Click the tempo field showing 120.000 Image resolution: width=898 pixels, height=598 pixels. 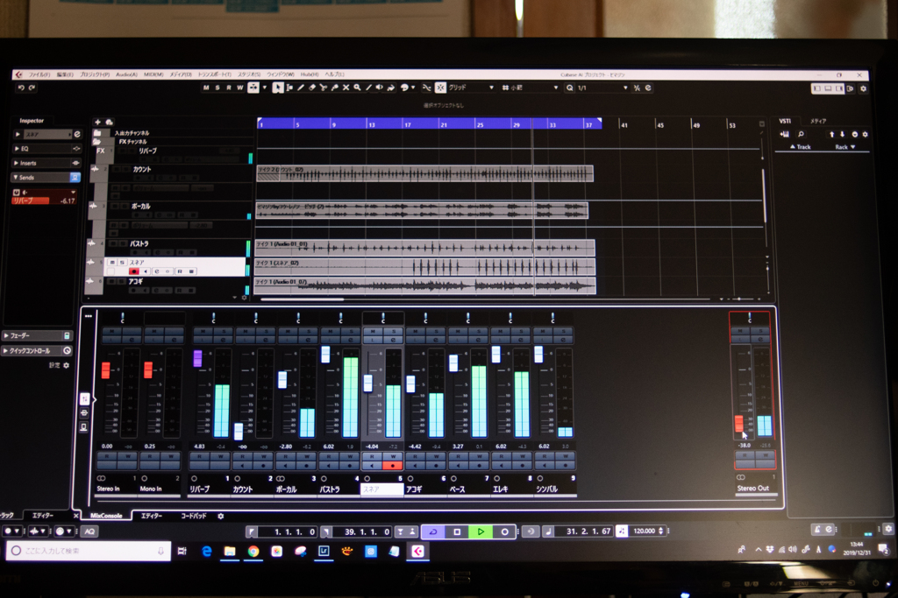coord(645,531)
